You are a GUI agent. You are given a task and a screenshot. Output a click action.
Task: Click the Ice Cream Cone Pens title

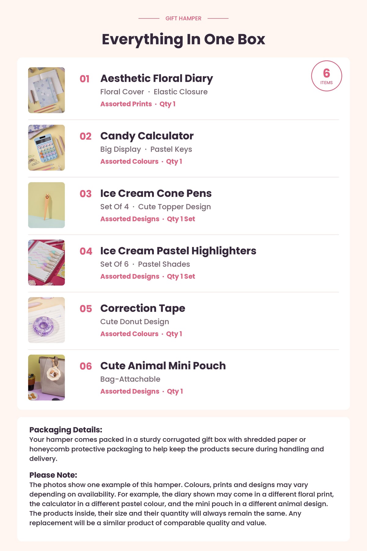pyautogui.click(x=156, y=193)
